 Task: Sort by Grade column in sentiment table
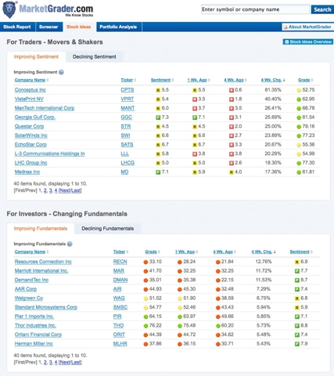click(304, 80)
